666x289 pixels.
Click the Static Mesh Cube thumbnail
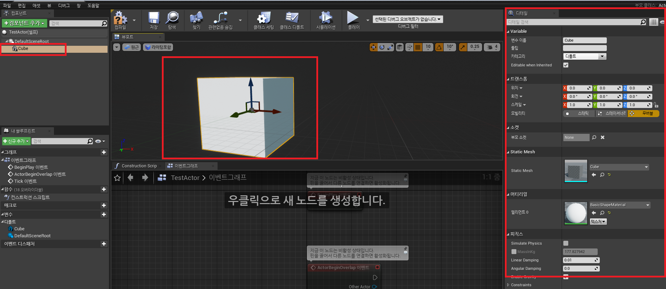click(576, 171)
